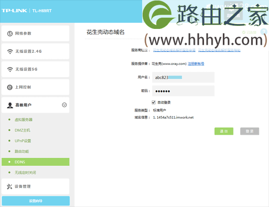Image resolution: width=269 pixels, height=207 pixels.
Task: Open the 设备管理 menu section
Action: coord(36,186)
